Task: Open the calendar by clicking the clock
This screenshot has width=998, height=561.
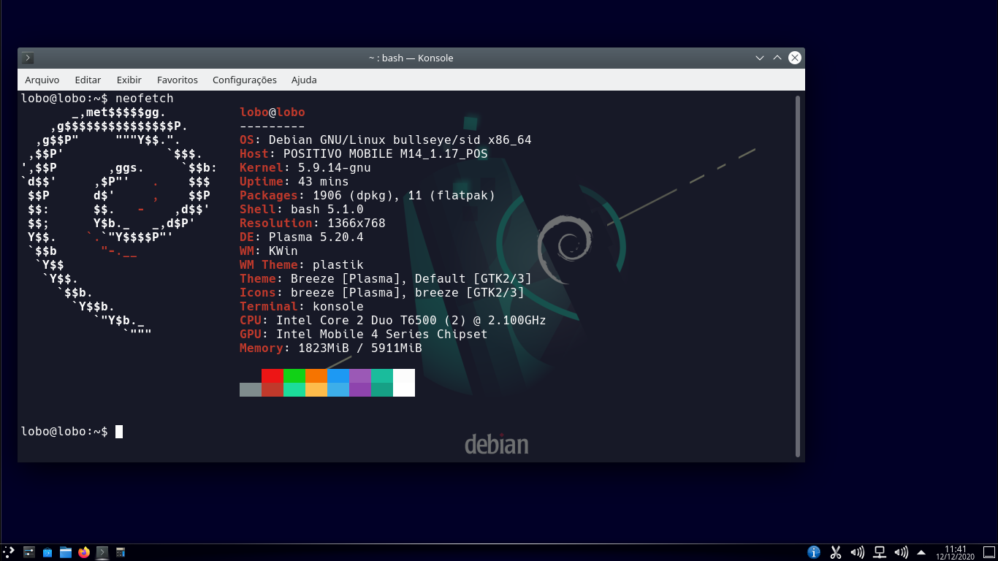Action: tap(957, 552)
